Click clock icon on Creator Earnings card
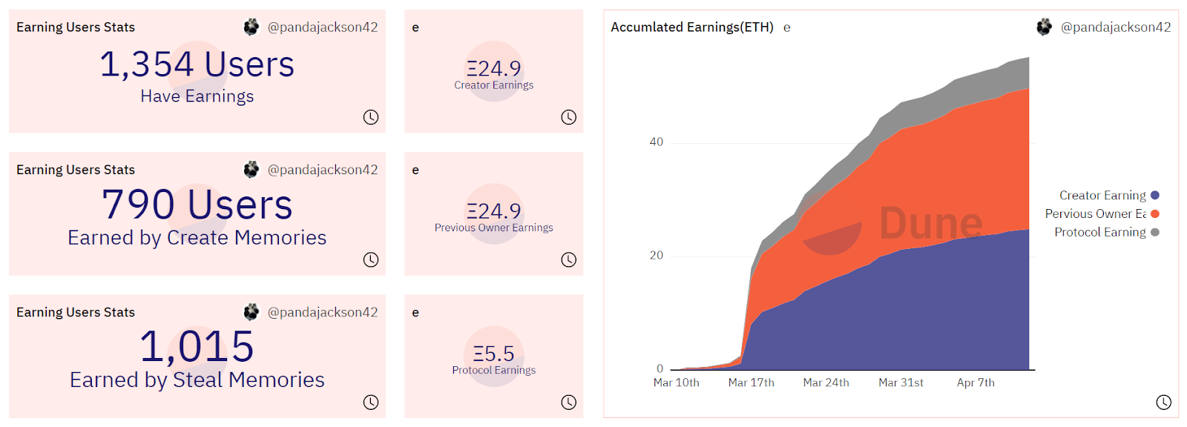 click(x=568, y=117)
